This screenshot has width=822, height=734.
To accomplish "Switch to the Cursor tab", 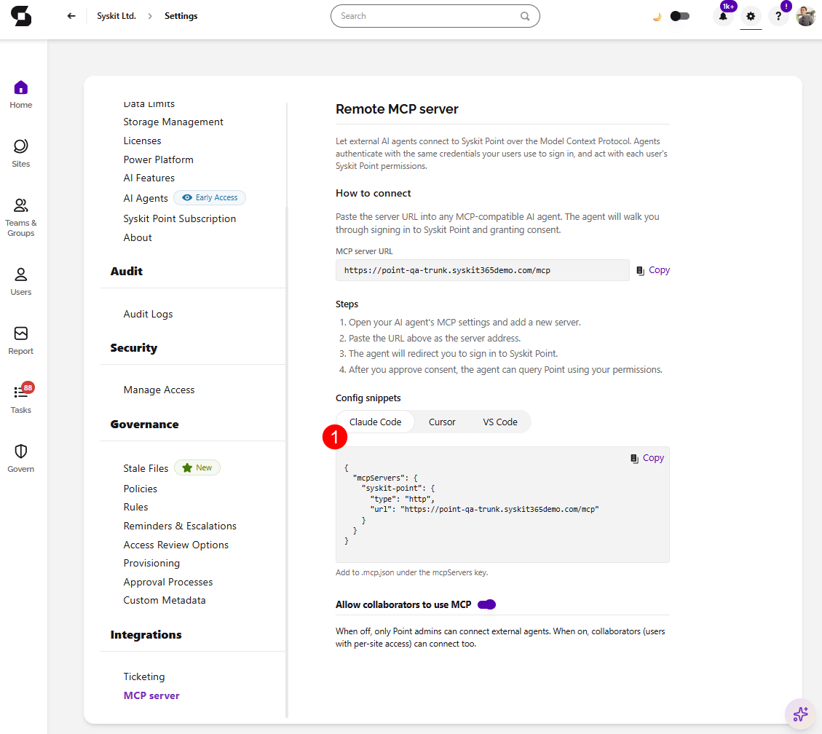I will pos(442,422).
